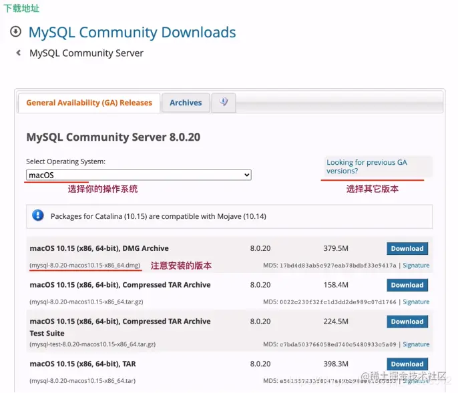Click the Select Operating System label
The height and width of the screenshot is (393, 458).
65,161
